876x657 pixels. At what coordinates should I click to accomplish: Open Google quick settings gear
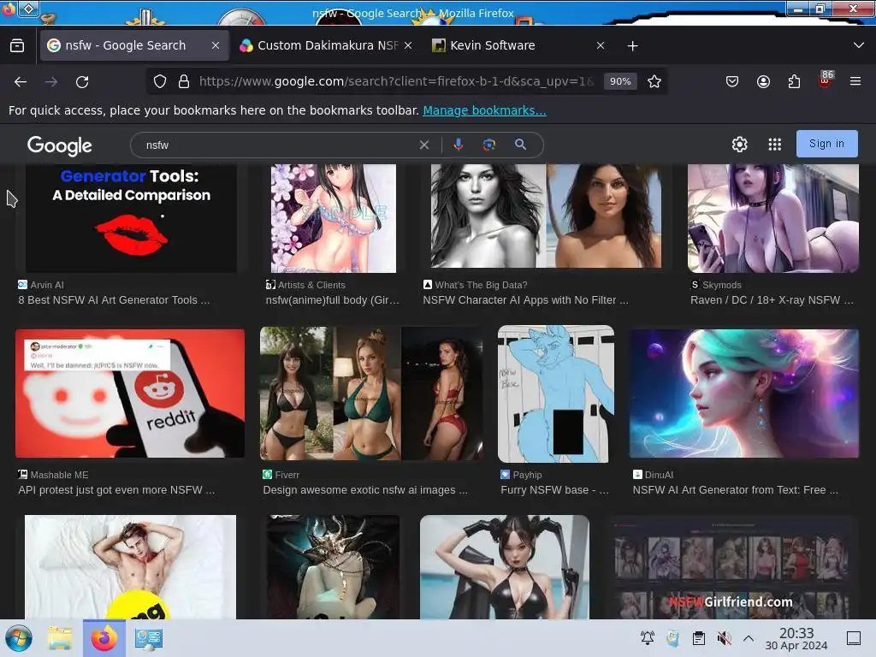pos(740,144)
